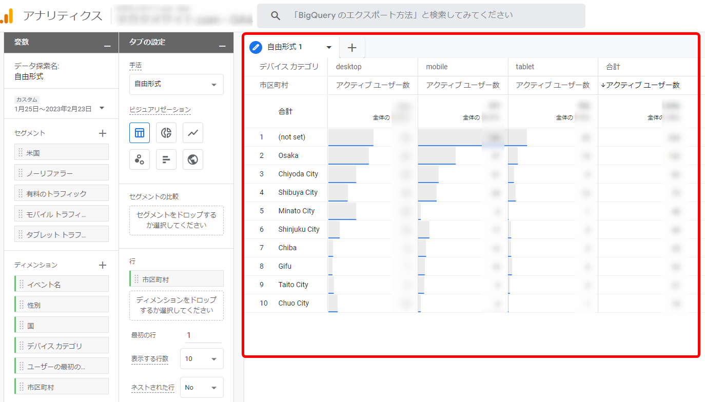Select the line chart visualization icon
This screenshot has height=402, width=705.
click(193, 133)
